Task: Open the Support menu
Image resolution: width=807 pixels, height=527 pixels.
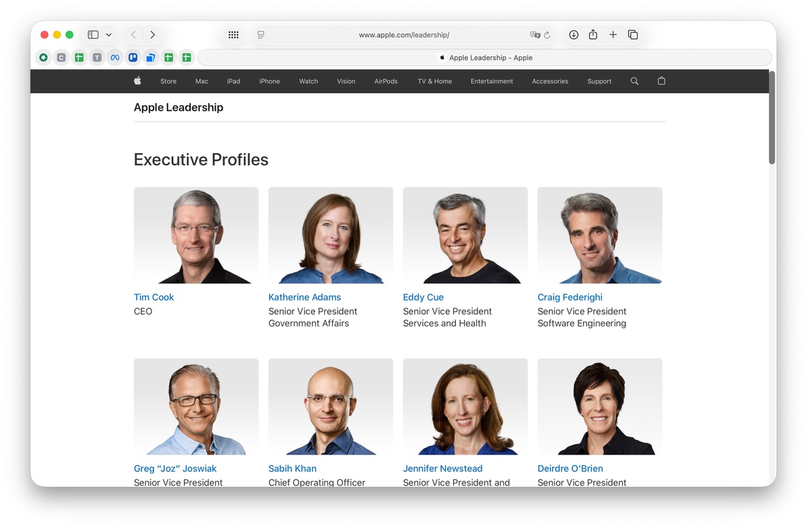Action: [x=599, y=81]
